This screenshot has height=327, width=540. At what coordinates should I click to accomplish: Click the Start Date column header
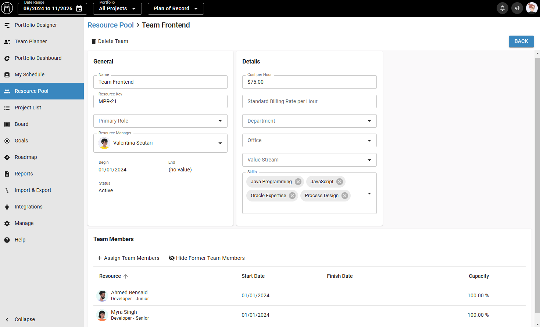pyautogui.click(x=253, y=276)
